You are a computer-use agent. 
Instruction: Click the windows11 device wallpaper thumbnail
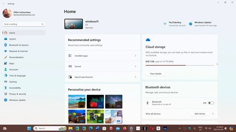coord(74,24)
